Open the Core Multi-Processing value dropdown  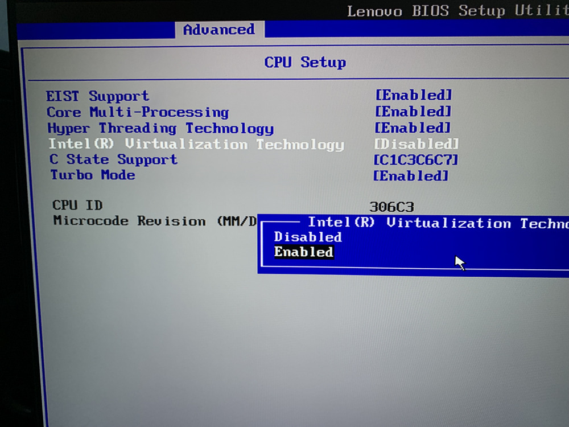pyautogui.click(x=413, y=112)
